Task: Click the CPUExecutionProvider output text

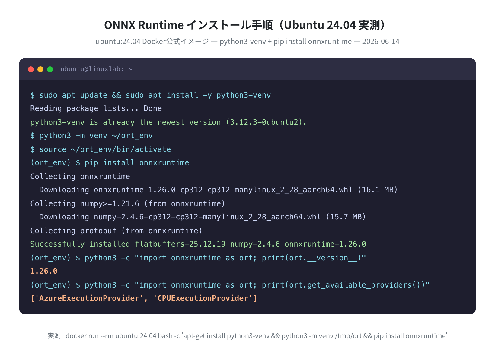Action: coord(203,298)
